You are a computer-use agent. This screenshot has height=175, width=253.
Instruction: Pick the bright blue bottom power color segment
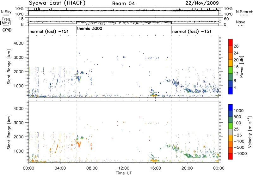tap(231, 91)
